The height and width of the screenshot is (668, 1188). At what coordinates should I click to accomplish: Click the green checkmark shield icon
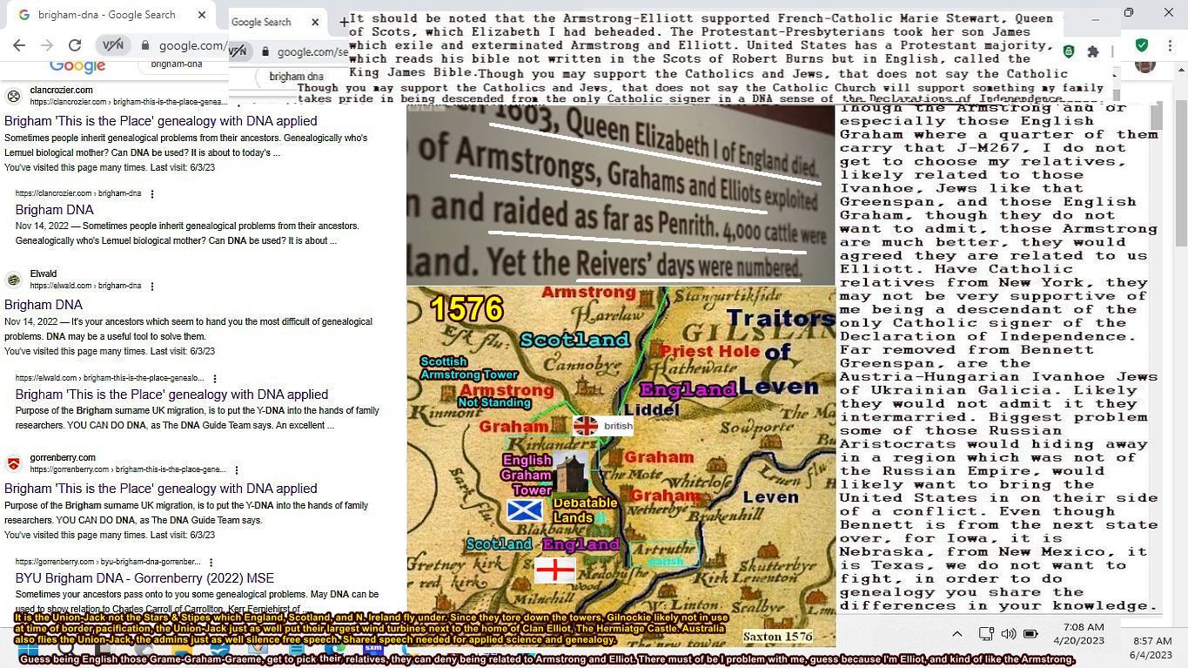1141,44
